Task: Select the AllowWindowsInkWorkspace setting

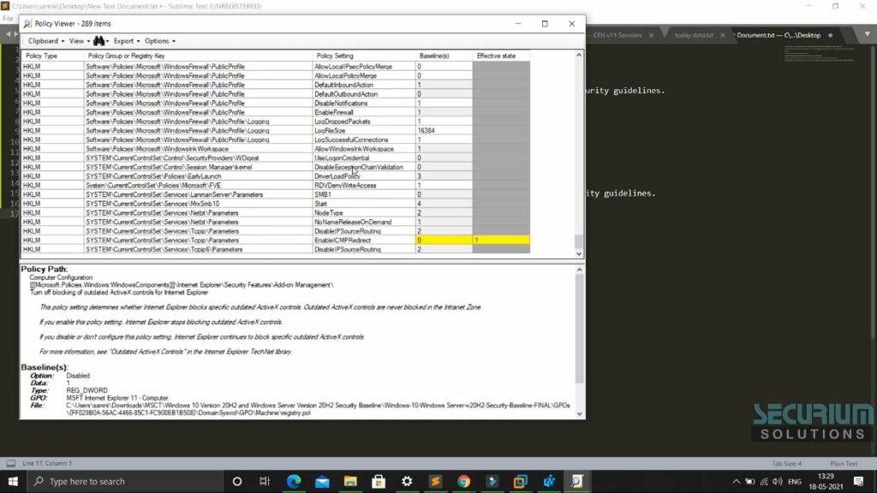Action: pos(354,149)
